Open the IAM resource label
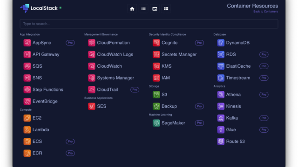The width and height of the screenshot is (298, 167). pos(166,78)
